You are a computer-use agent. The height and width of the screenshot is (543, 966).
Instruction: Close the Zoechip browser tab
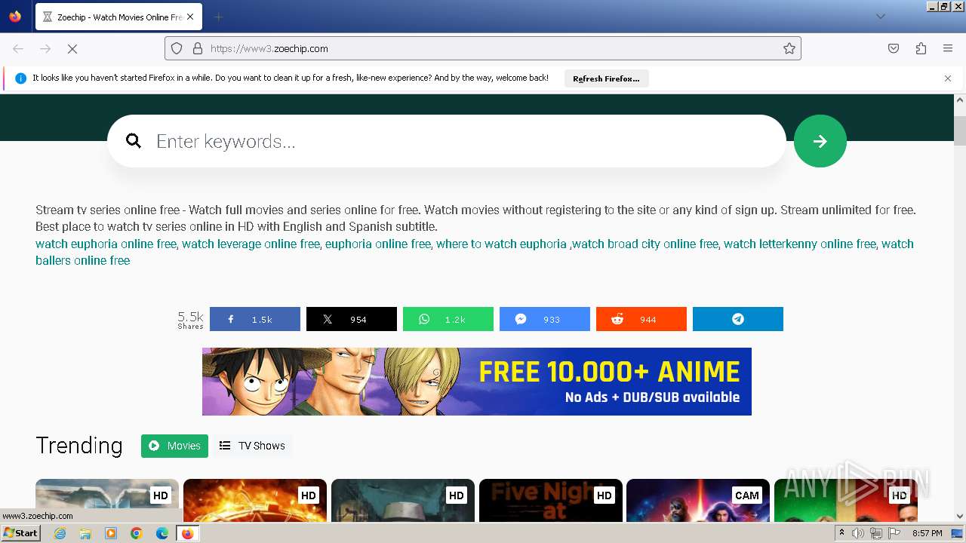click(189, 17)
